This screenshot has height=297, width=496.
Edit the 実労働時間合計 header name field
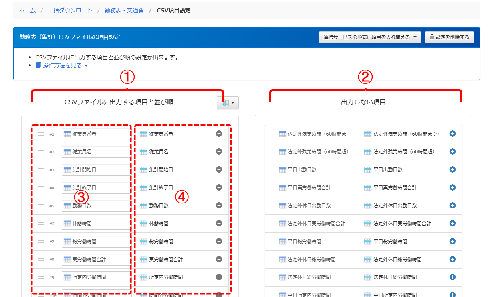click(96, 260)
